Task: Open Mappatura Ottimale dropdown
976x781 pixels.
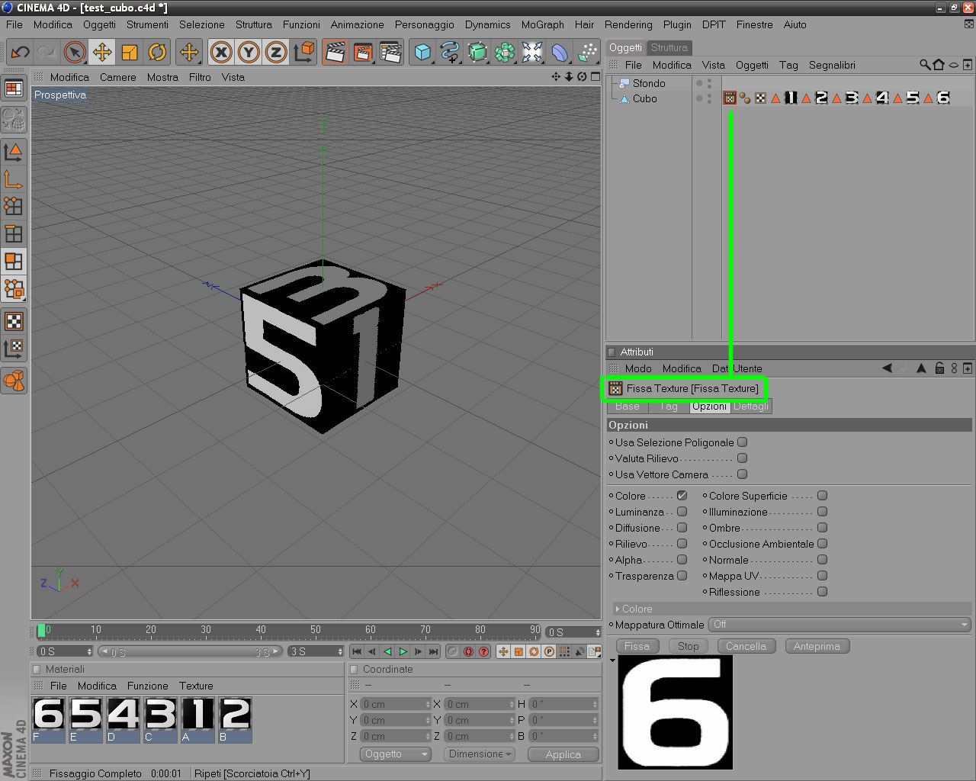Action: tap(840, 625)
